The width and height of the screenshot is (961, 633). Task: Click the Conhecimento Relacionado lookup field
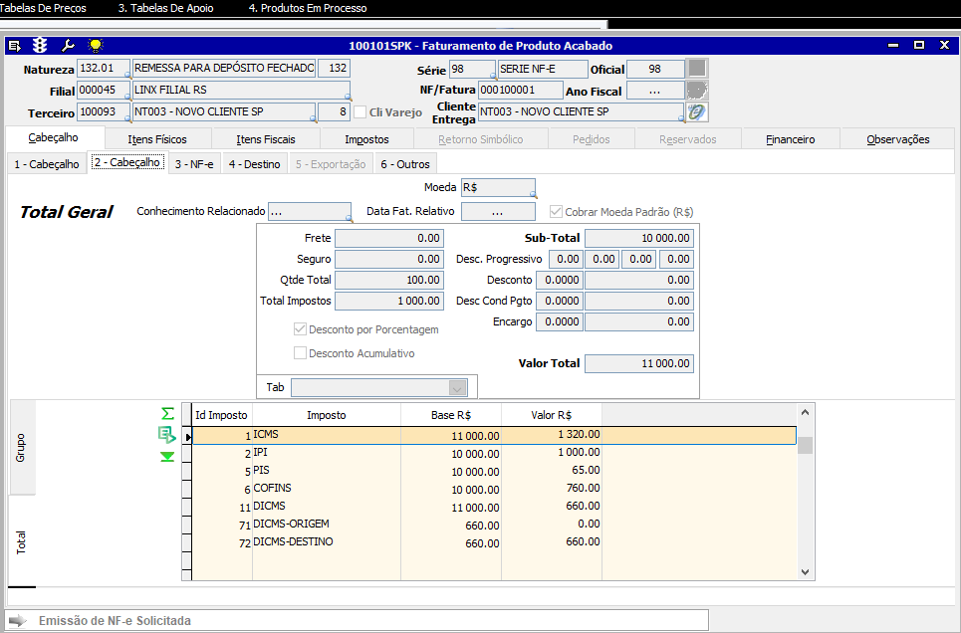[x=309, y=212]
